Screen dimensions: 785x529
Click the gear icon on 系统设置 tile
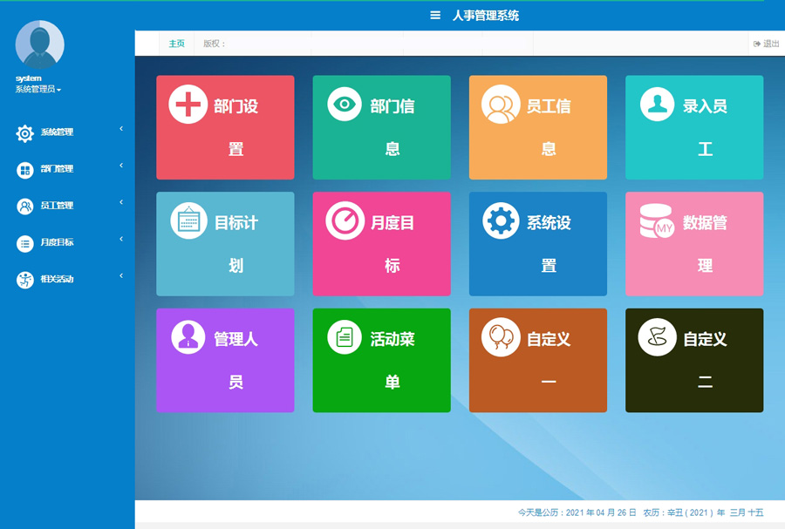click(501, 221)
